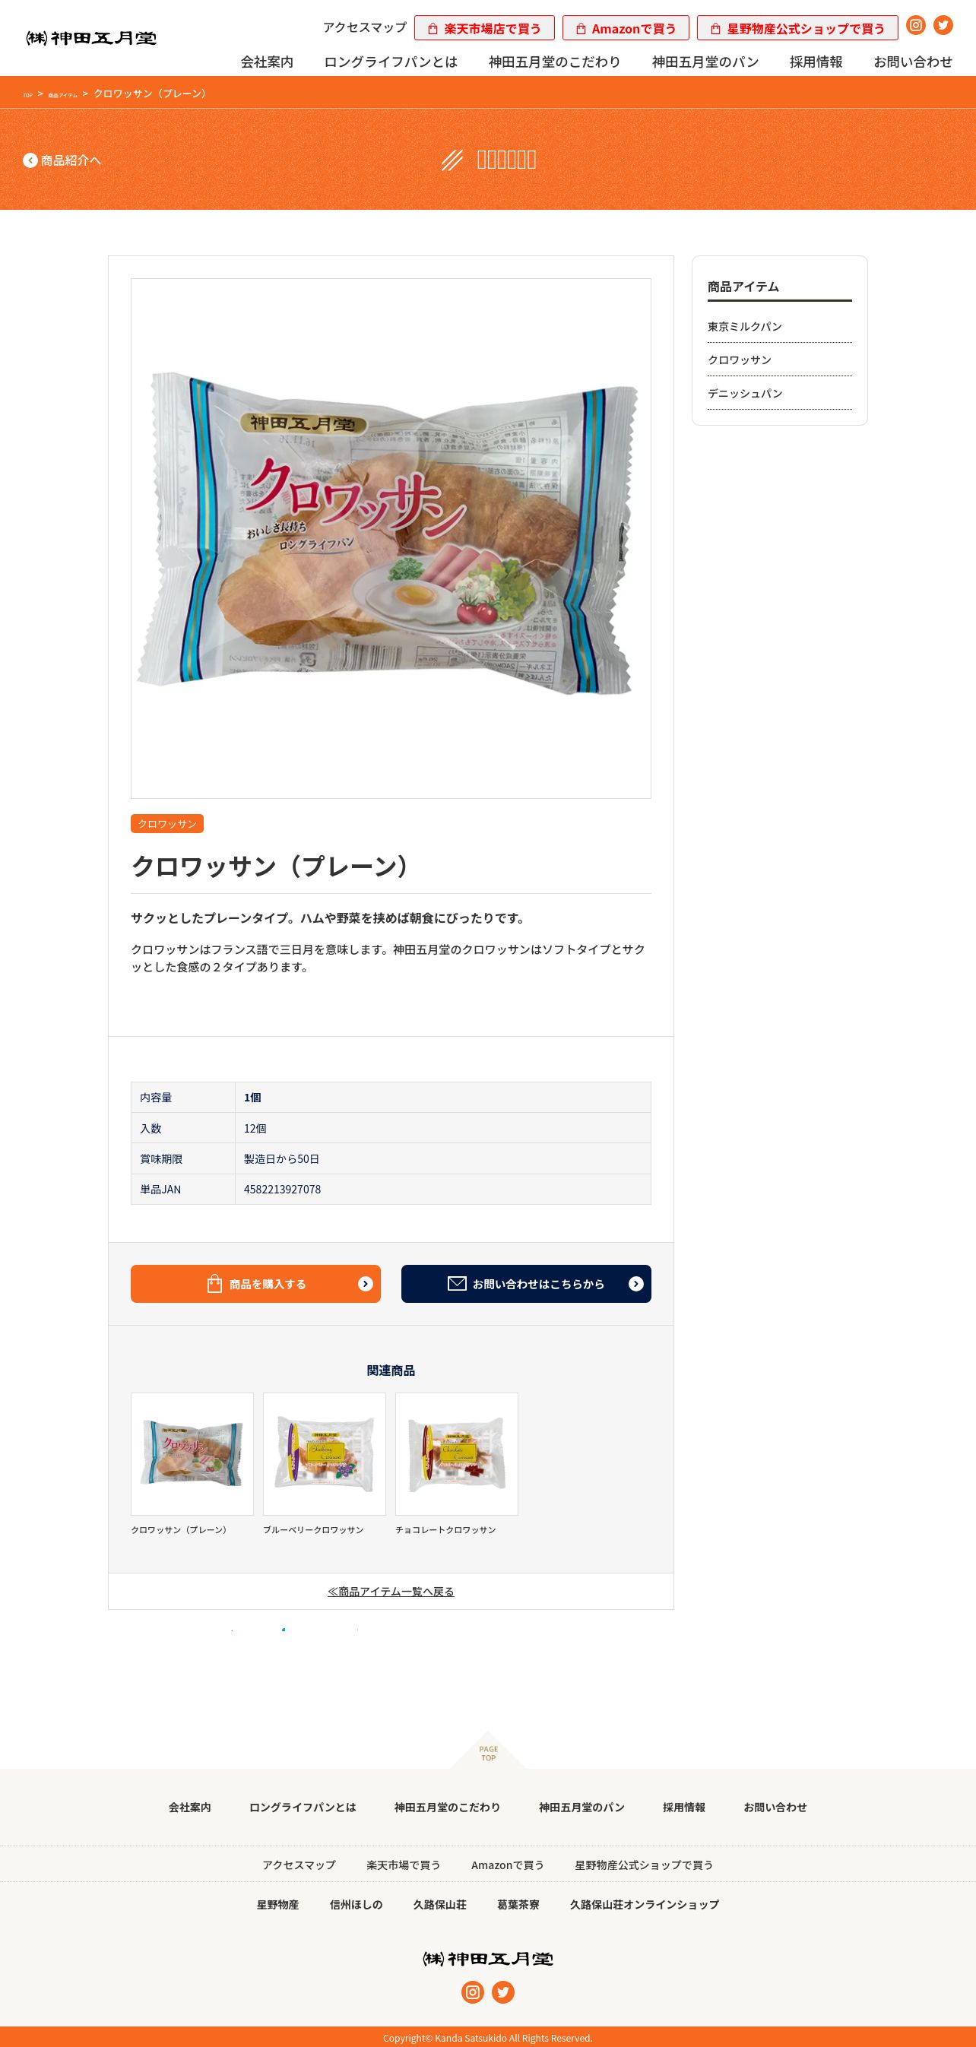The width and height of the screenshot is (976, 2047).
Task: Open the ブルーベリークロワッサン thumbnail
Action: point(325,1453)
